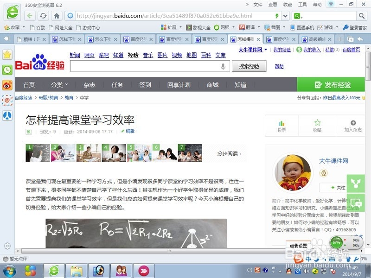Expand the 网银 dropdown arrow
This screenshot has height=278, width=371.
click(233, 27)
